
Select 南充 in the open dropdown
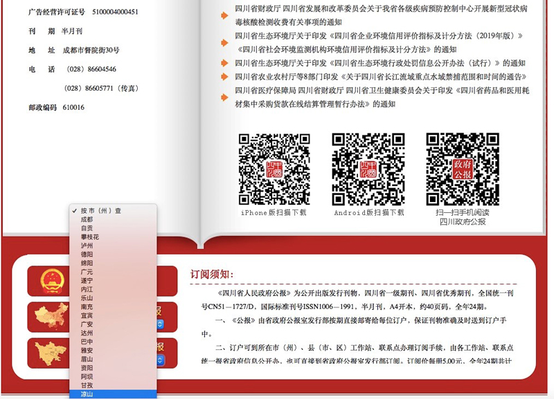(113, 306)
